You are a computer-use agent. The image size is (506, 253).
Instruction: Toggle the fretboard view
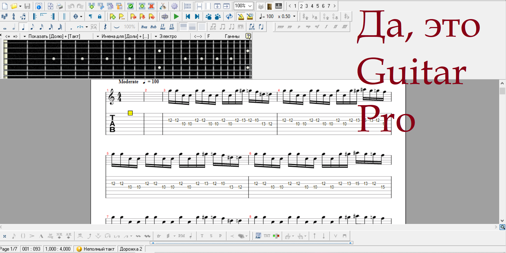(270, 6)
